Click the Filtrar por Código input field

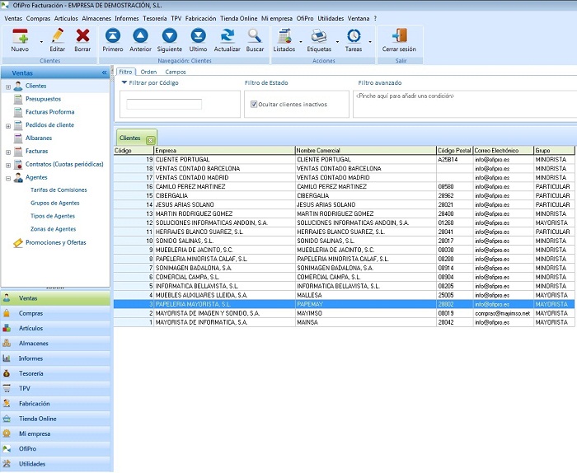164,105
